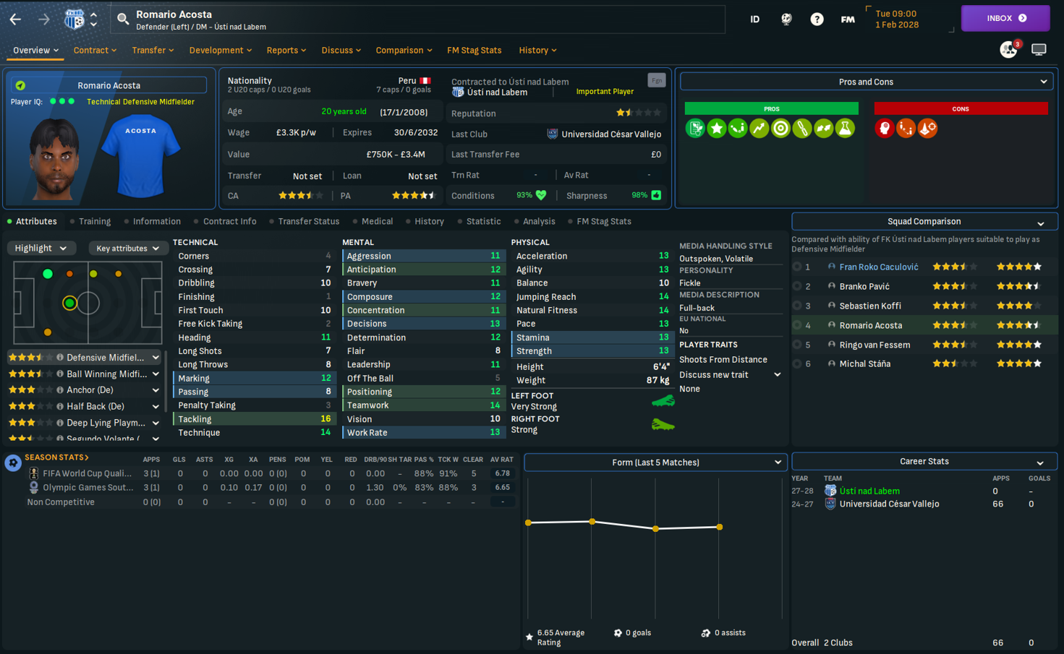This screenshot has height=654, width=1064.
Task: Open the Key attributes dropdown
Action: coord(127,248)
